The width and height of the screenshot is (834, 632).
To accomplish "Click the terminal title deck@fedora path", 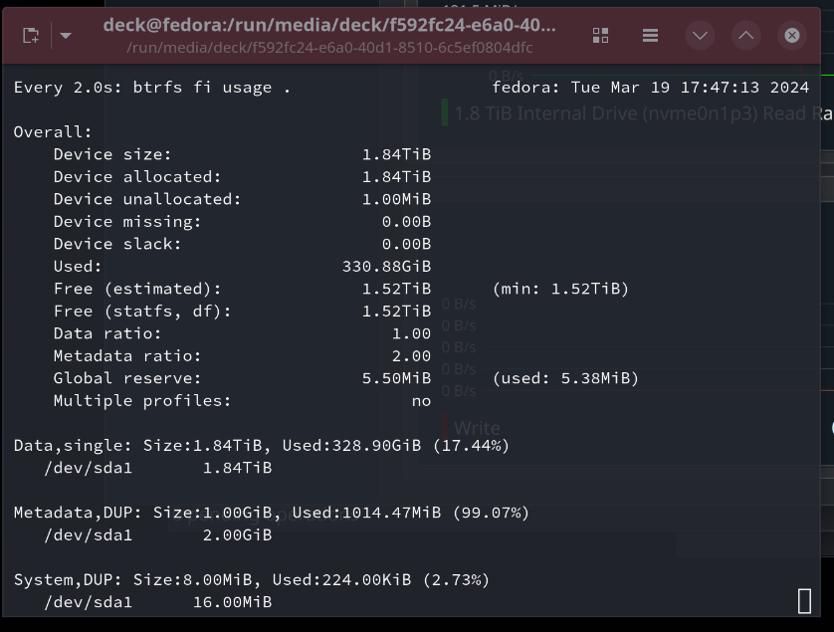I will coord(329,25).
